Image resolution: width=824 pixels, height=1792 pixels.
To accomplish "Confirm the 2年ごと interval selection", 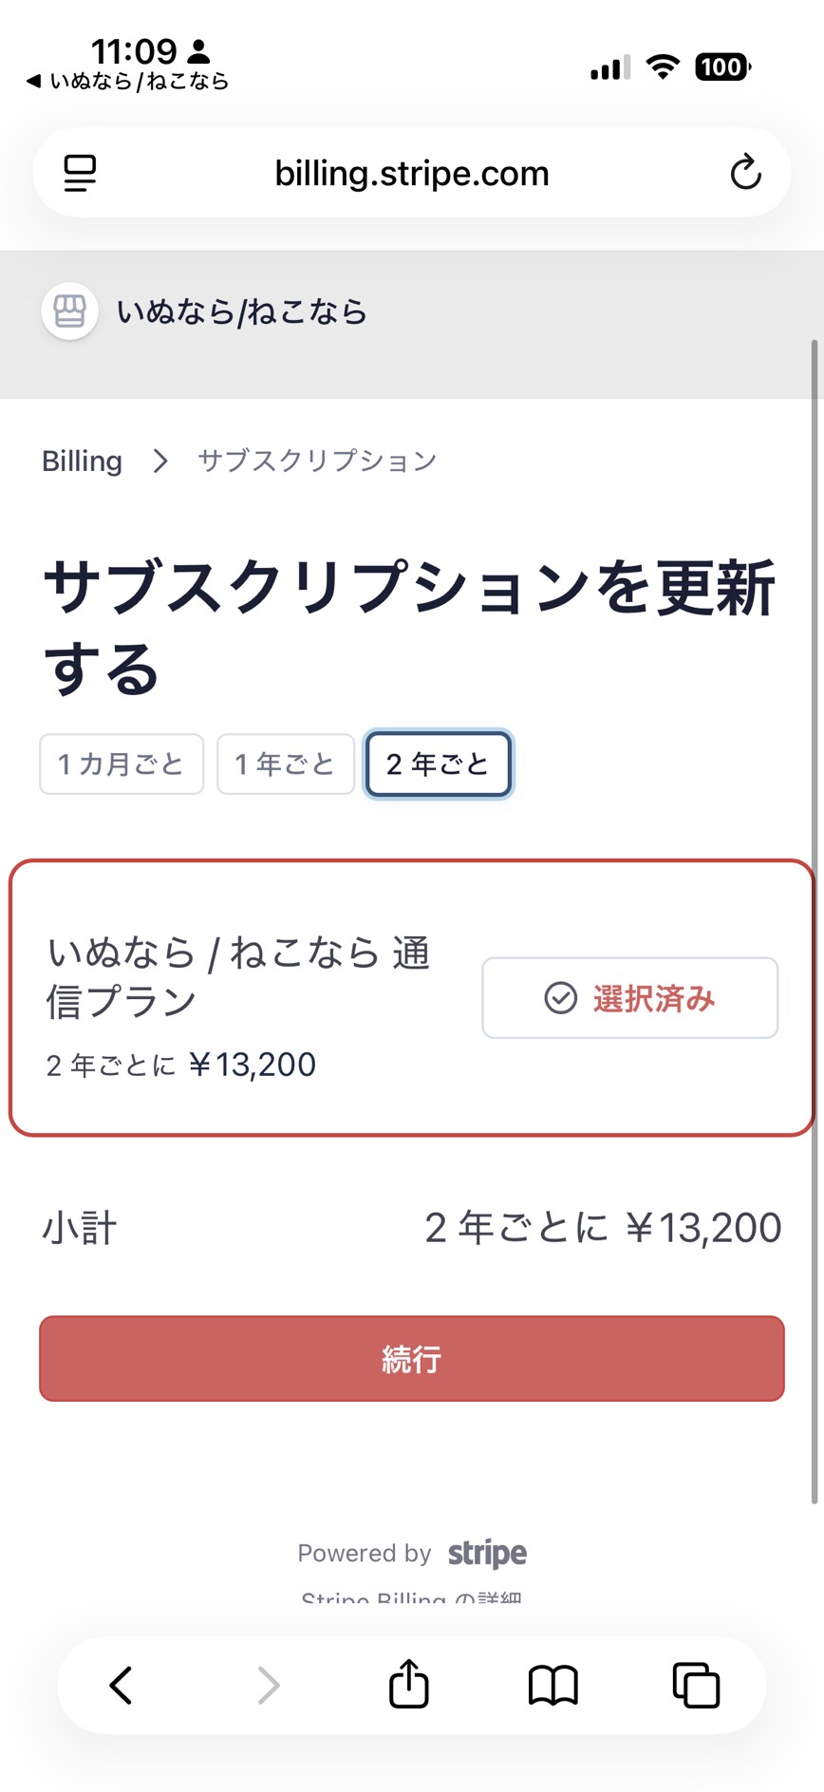I will [x=438, y=764].
